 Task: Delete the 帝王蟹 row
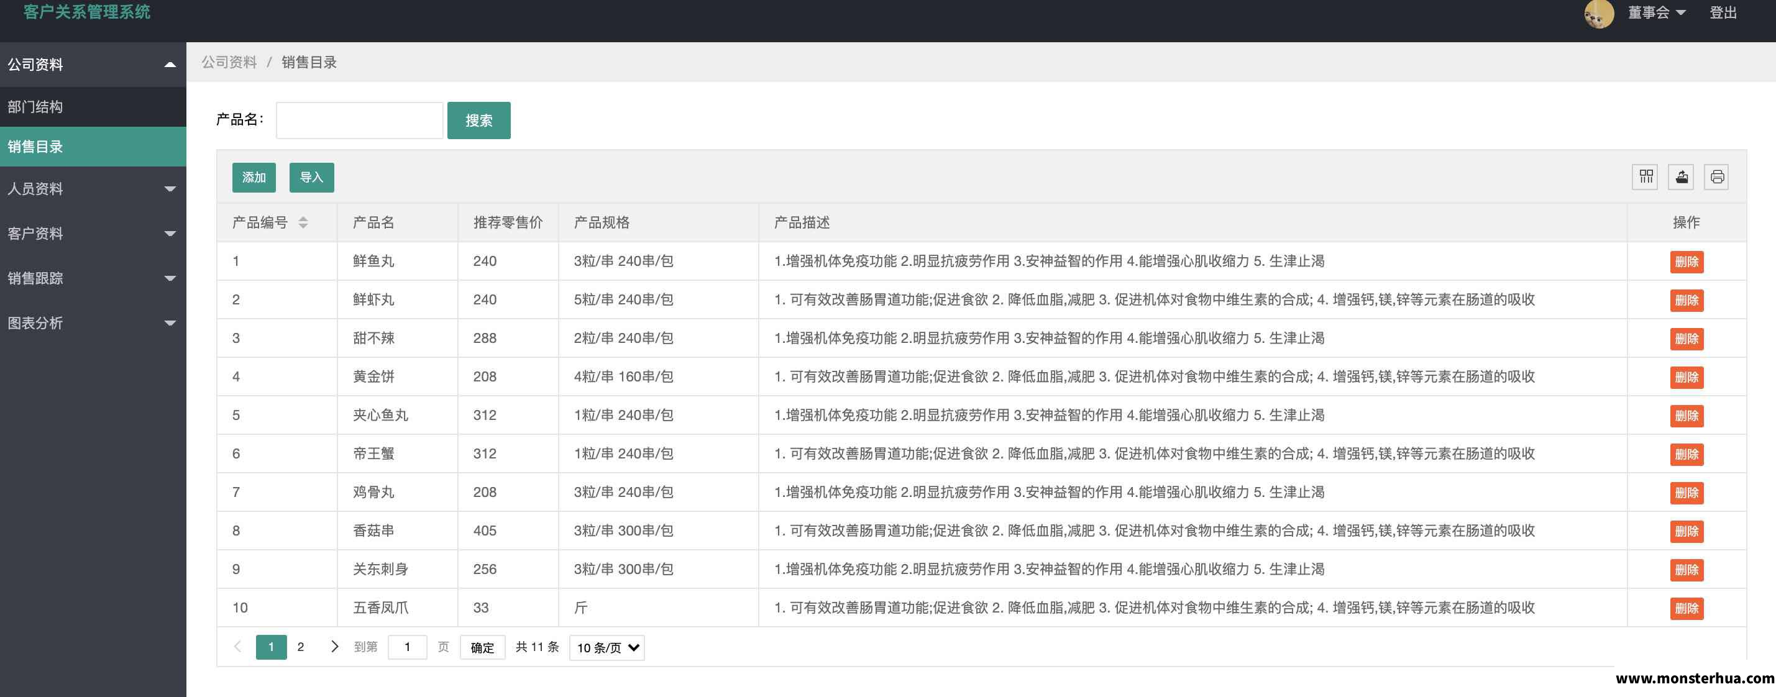[x=1687, y=455]
